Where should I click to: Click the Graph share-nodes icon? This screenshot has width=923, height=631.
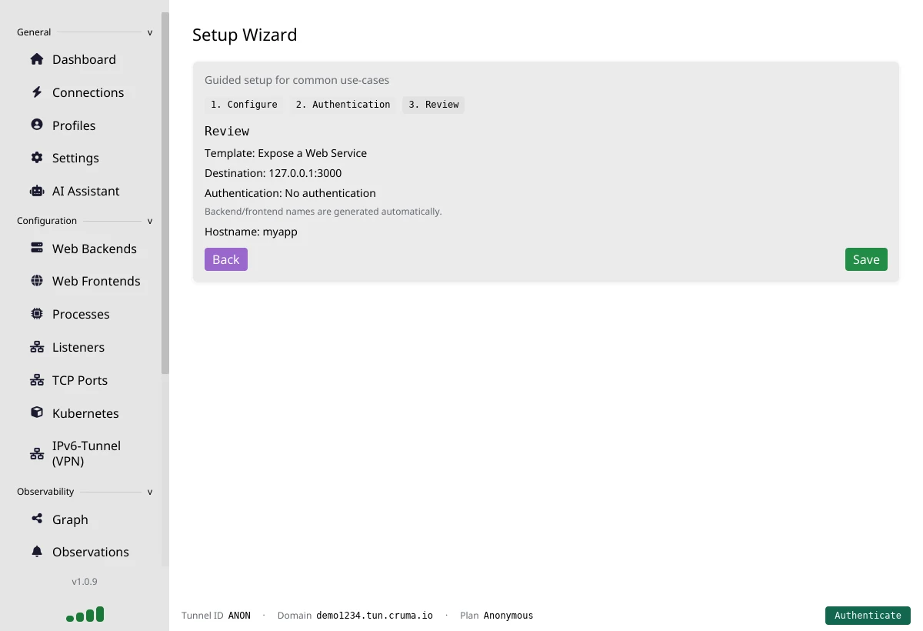click(37, 519)
